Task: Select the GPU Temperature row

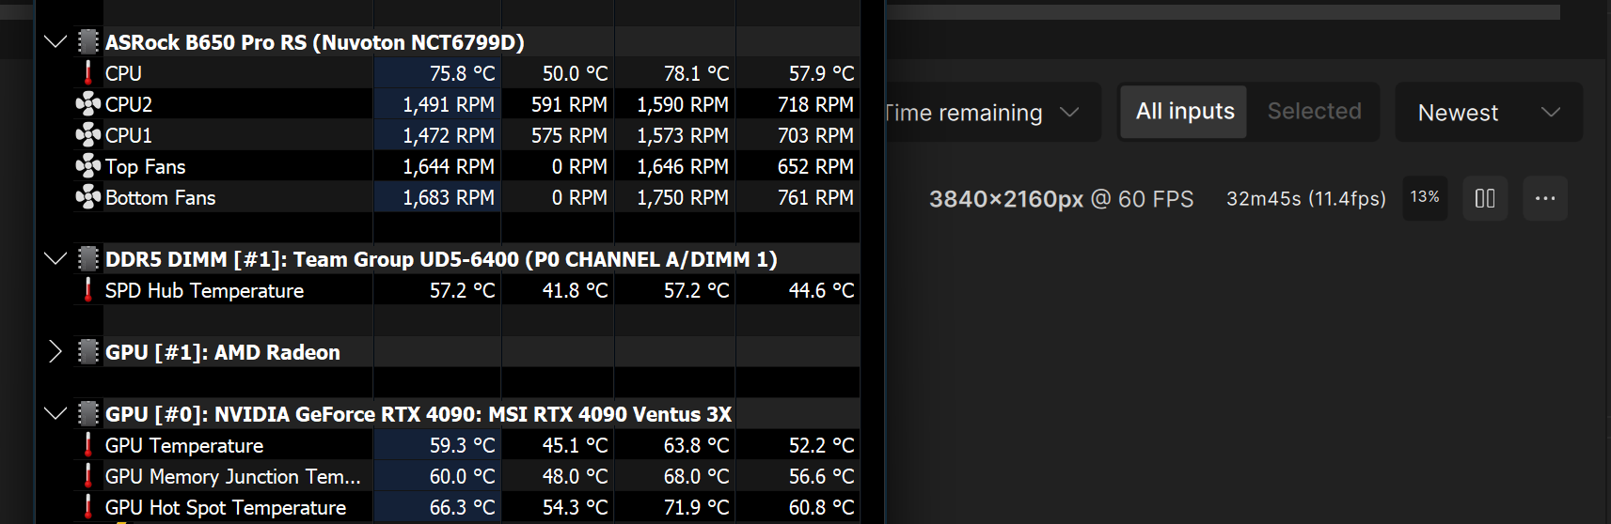Action: point(466,445)
